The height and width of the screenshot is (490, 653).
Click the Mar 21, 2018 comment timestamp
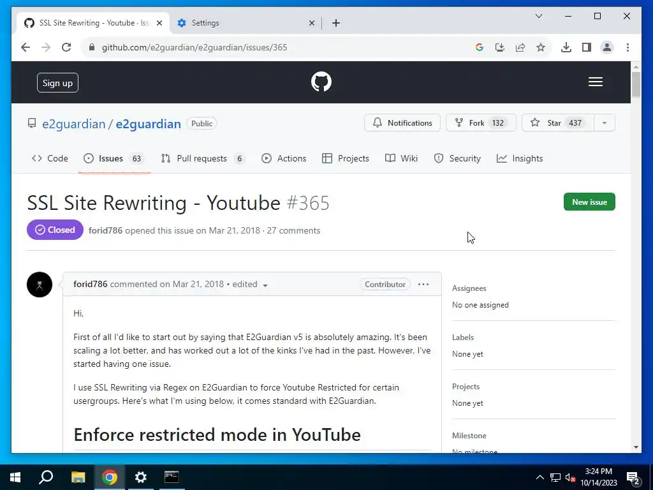(198, 284)
